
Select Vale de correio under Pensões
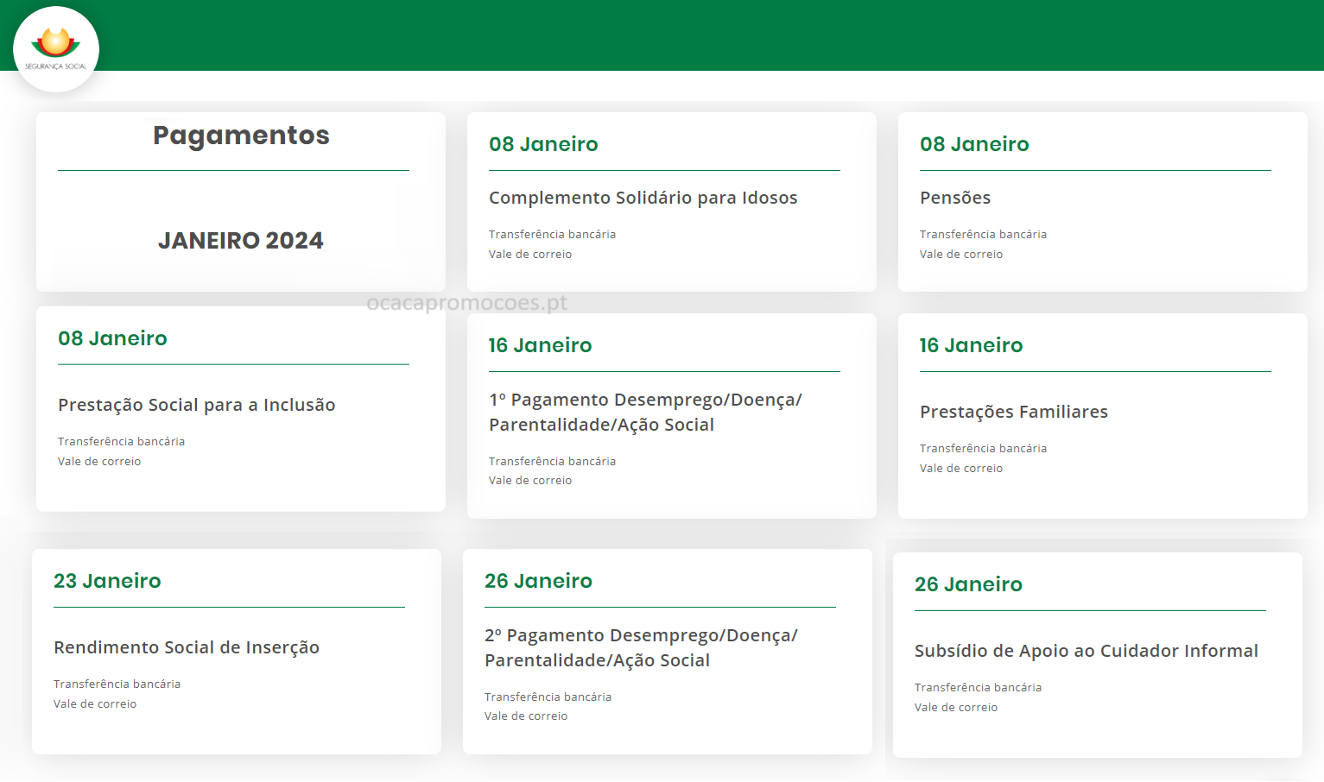[961, 254]
